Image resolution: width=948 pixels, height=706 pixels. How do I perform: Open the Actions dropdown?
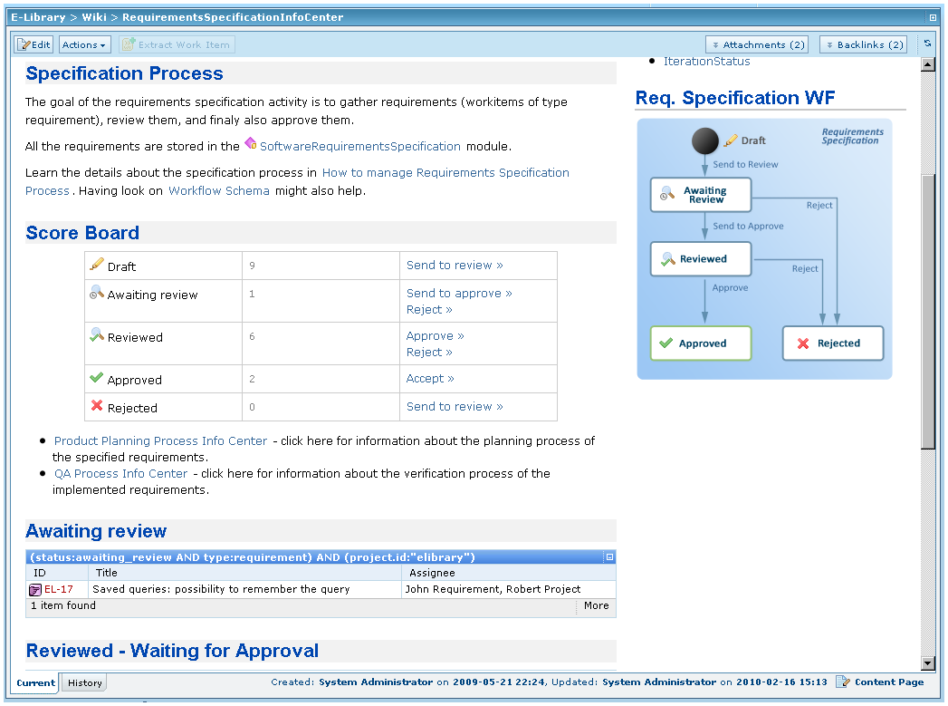(83, 44)
